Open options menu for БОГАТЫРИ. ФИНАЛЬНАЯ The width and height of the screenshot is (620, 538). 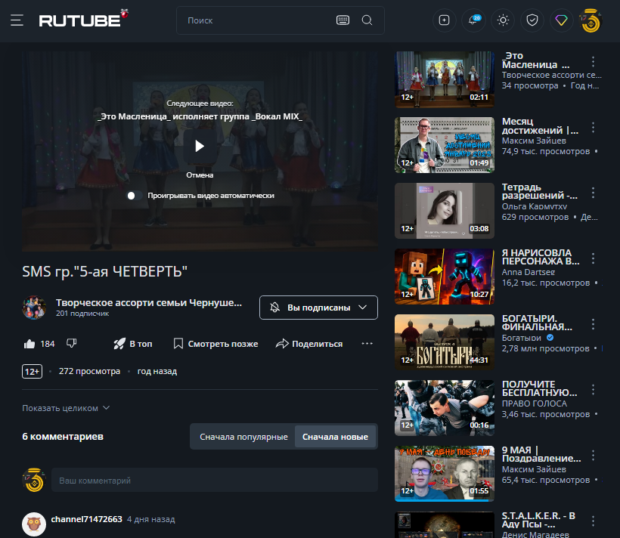pos(593,324)
